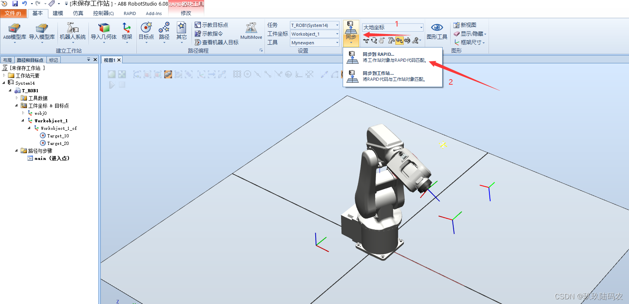Click 示教目标点 teach target
Screen dimensions: 629x304
coord(211,25)
